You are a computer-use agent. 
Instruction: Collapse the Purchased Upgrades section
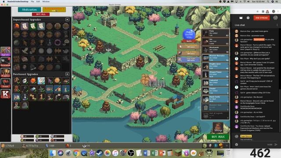coord(67,74)
